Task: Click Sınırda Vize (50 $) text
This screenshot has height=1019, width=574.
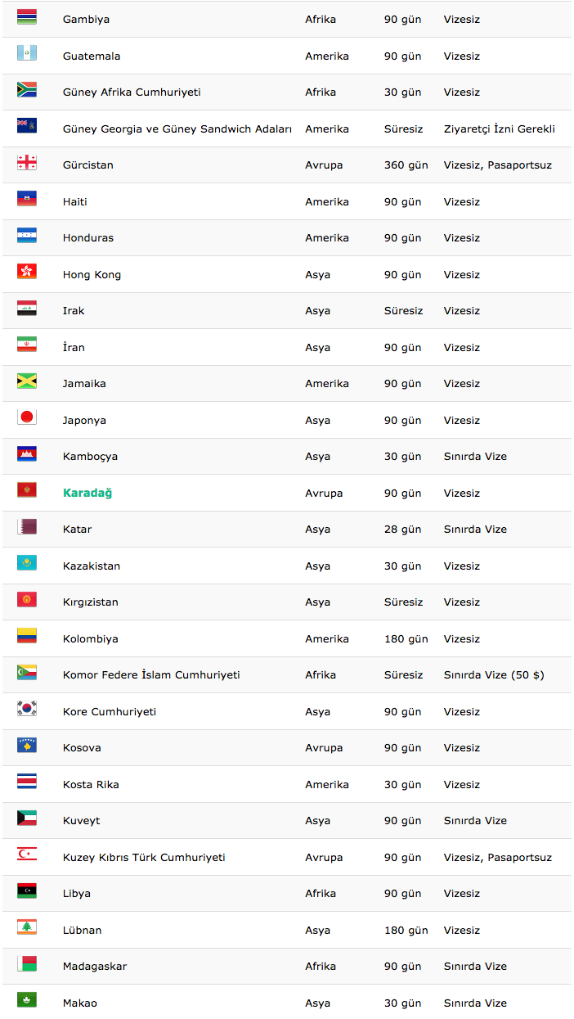Action: (x=494, y=675)
